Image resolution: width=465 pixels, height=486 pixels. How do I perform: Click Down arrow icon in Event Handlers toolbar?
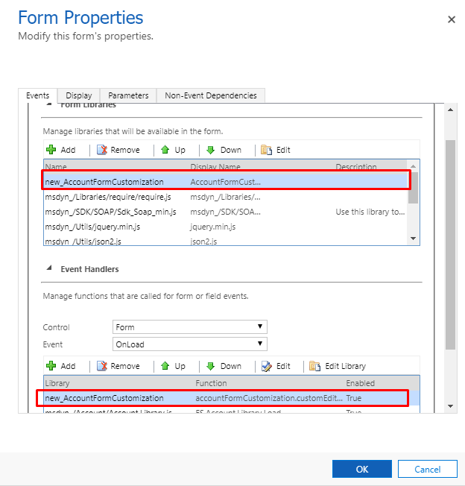pyautogui.click(x=211, y=366)
